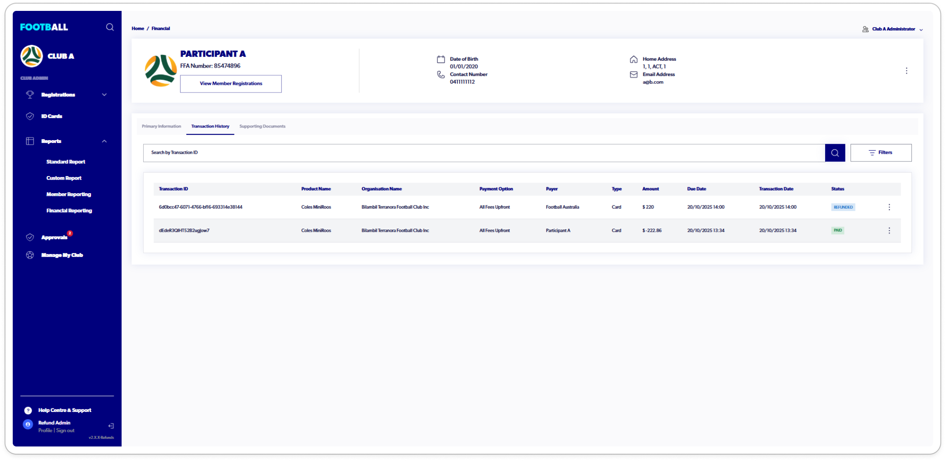Click the Sign out link
Image resolution: width=946 pixels, height=461 pixels.
click(65, 431)
